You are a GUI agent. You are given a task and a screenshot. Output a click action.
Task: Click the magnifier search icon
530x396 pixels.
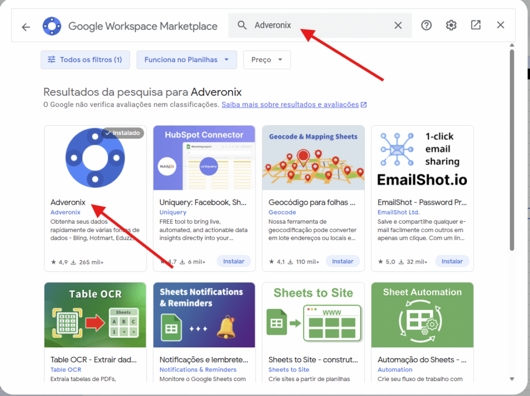pyautogui.click(x=242, y=25)
